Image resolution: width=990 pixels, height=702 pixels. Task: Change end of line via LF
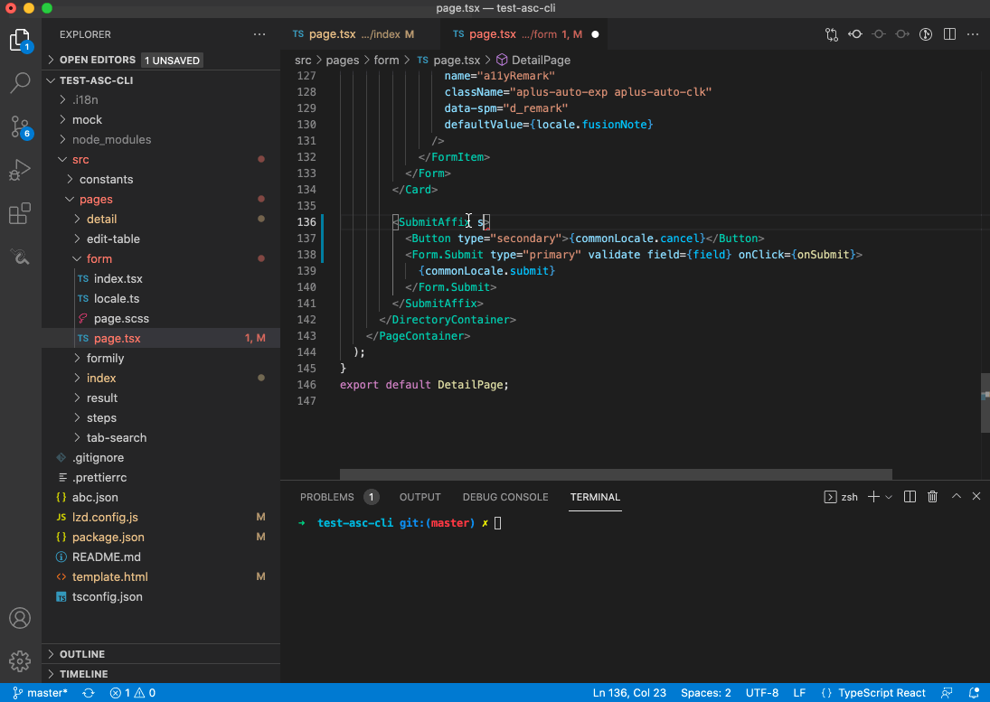(799, 693)
